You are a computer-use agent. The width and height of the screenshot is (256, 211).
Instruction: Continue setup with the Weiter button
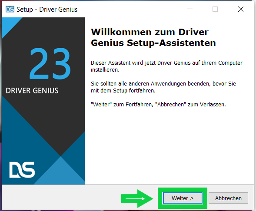(183, 198)
